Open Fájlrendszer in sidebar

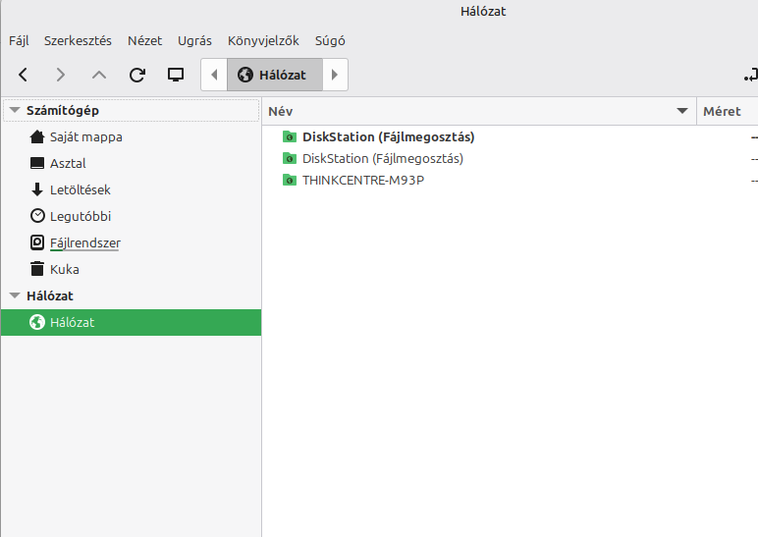pyautogui.click(x=131, y=242)
